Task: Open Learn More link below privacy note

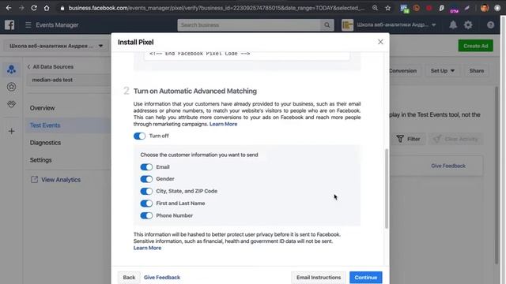Action: pos(148,248)
